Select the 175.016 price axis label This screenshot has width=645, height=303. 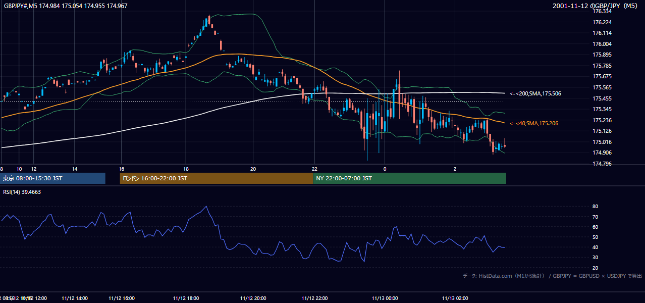[602, 142]
